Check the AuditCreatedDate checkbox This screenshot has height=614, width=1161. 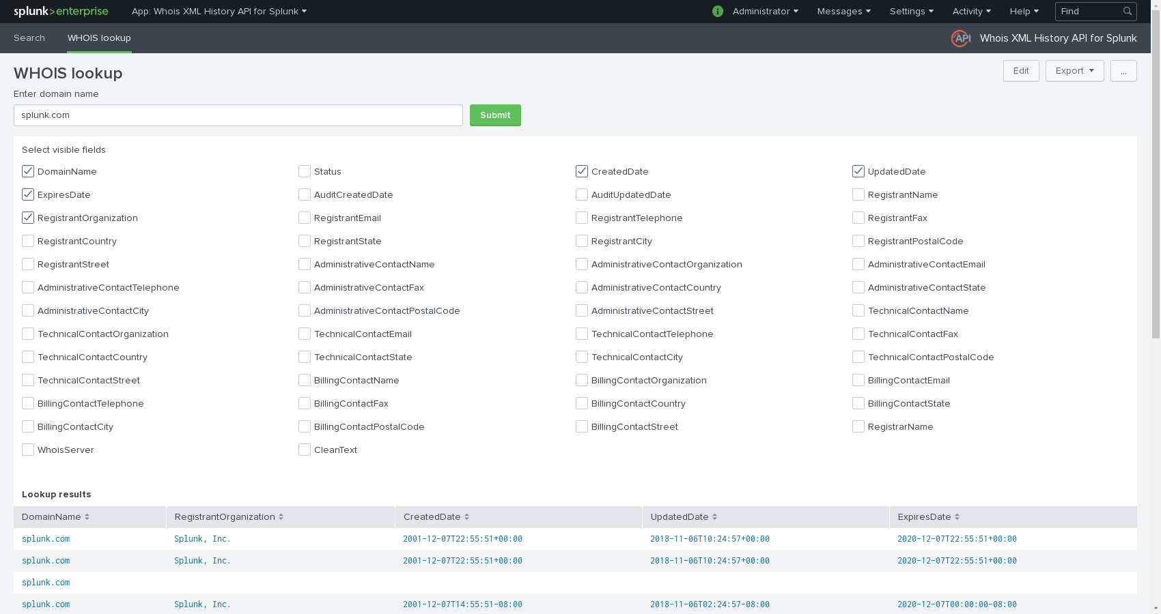point(305,194)
